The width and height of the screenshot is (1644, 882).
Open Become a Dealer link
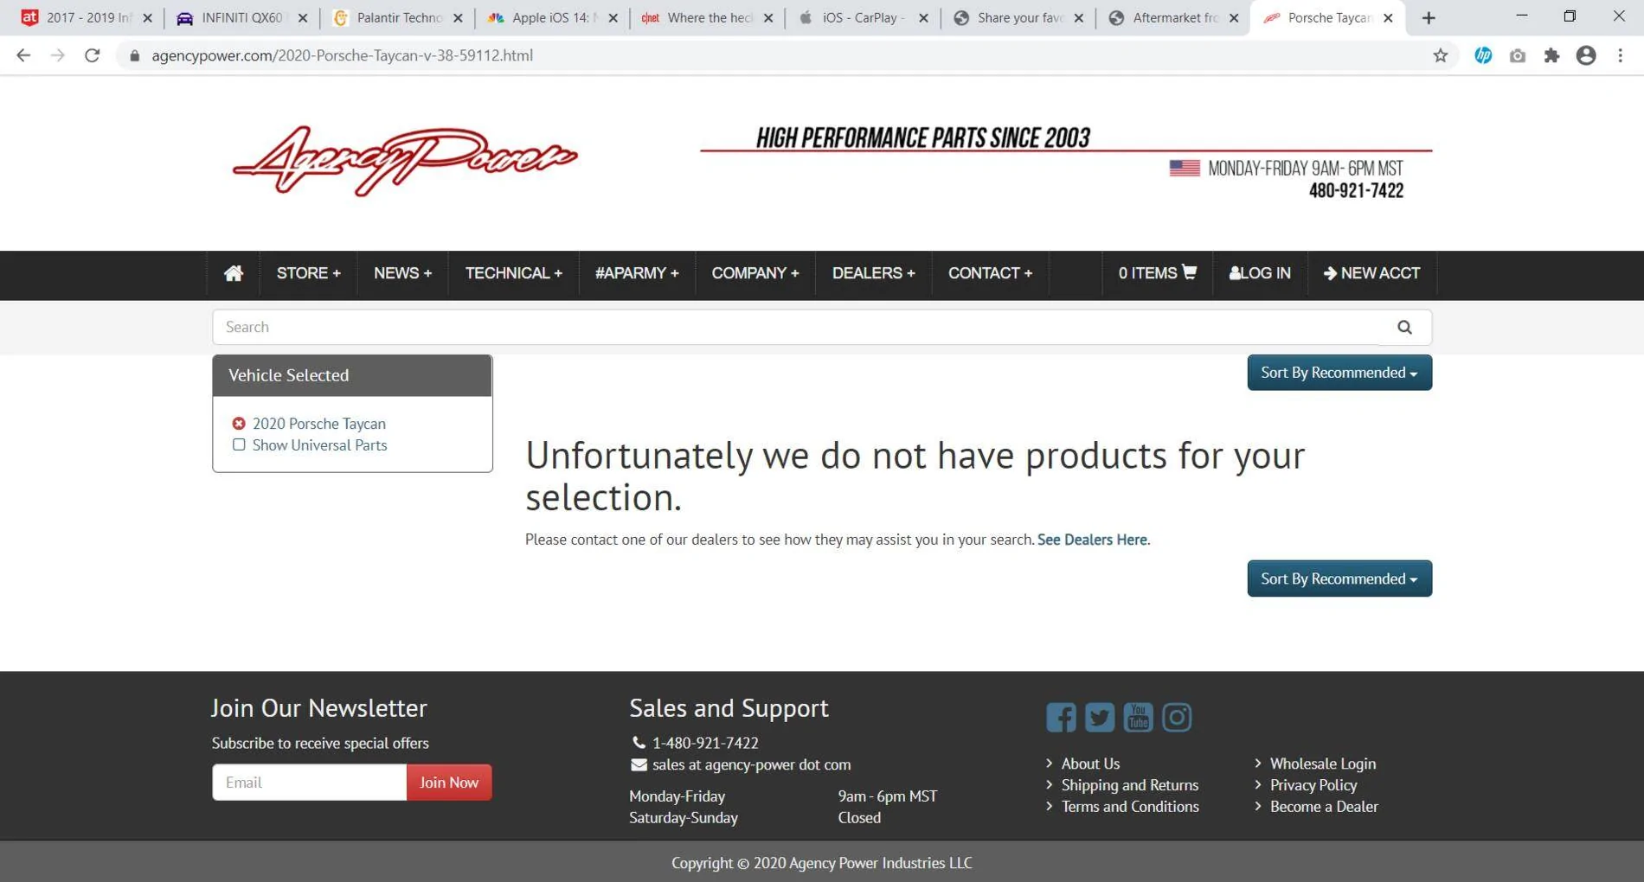click(1324, 807)
